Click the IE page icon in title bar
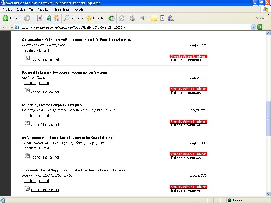The image size is (271, 203). [x=3, y=3]
